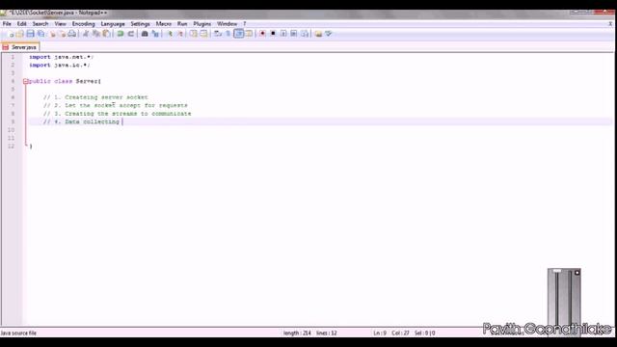Click the Redo arrow icon
Viewport: 617px width, 347px height.
131,34
